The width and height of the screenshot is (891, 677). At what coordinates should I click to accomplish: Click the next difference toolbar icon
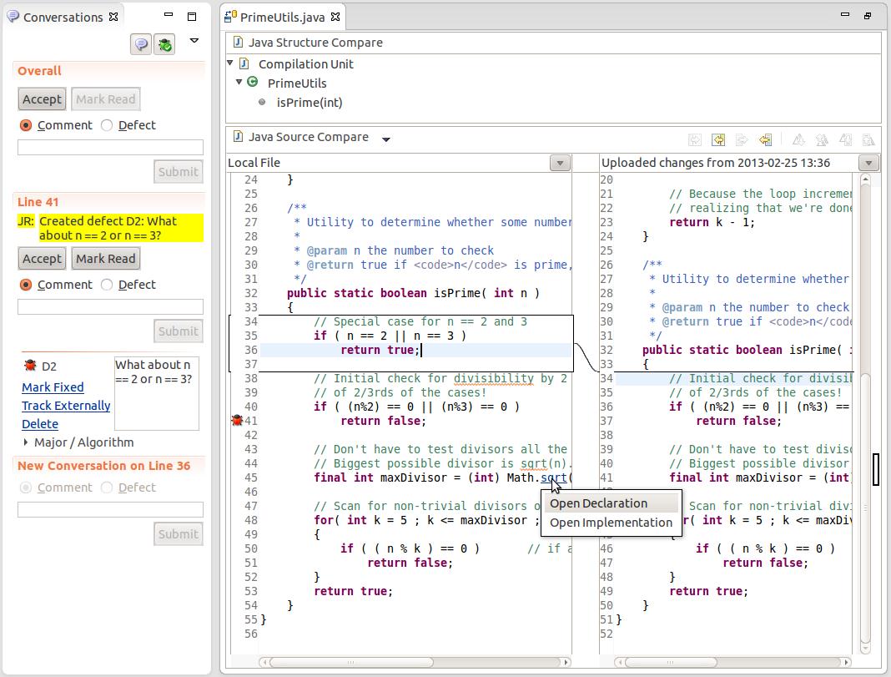click(798, 139)
